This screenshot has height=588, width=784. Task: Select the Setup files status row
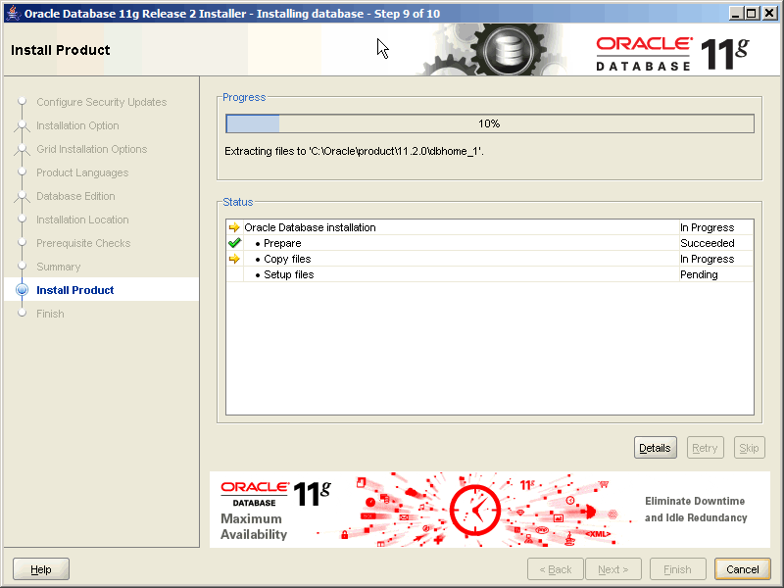(x=489, y=274)
